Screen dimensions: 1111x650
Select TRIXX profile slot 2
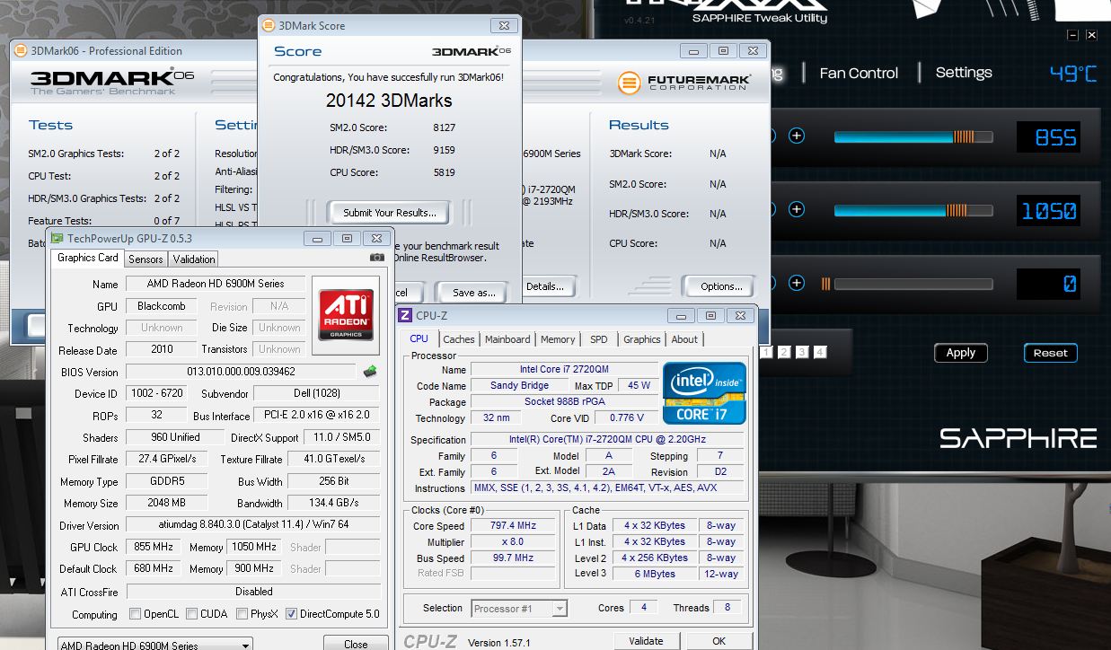pos(784,352)
